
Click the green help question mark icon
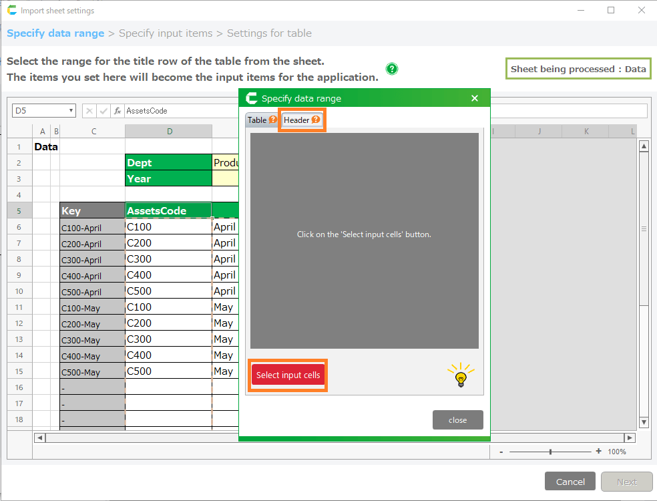pyautogui.click(x=392, y=69)
